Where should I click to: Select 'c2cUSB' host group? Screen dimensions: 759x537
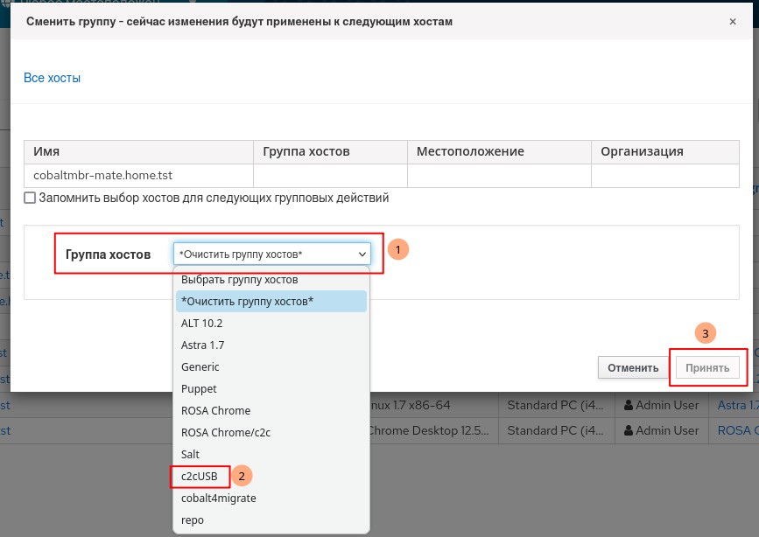pyautogui.click(x=200, y=477)
